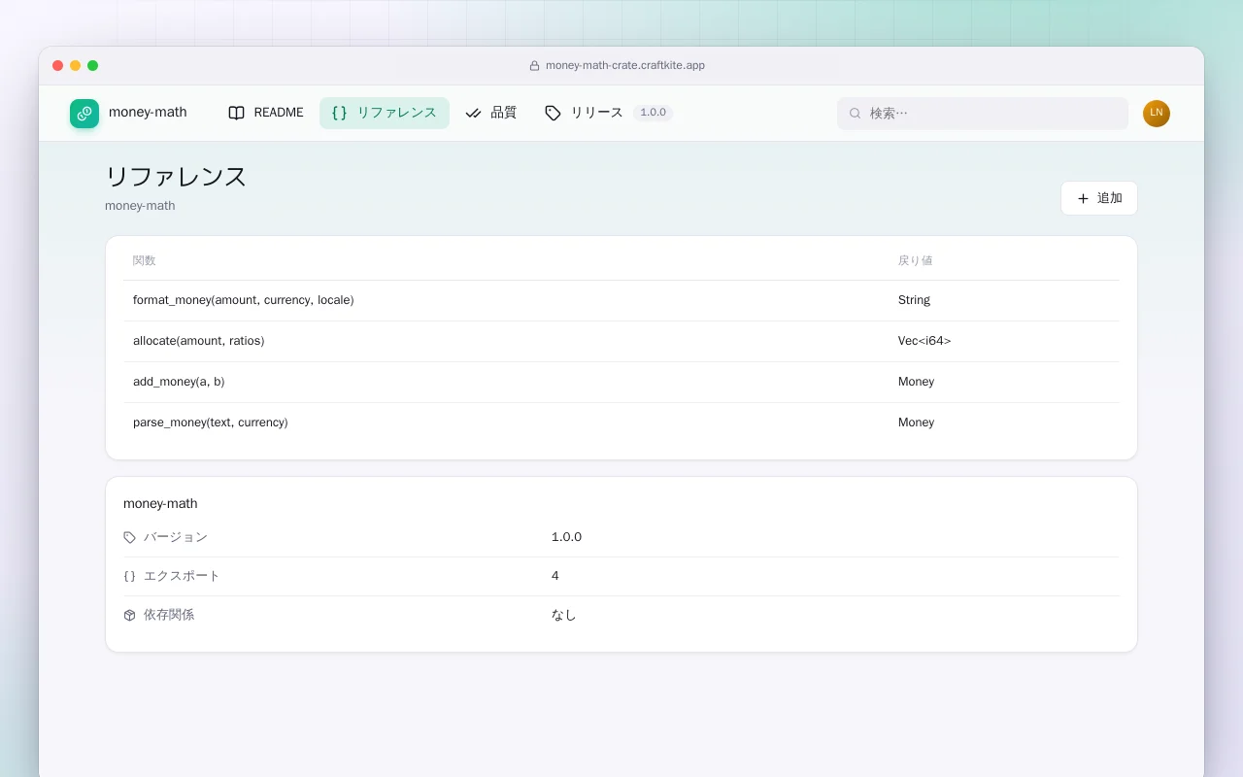Click the tag icon beside リリース

coord(553,113)
